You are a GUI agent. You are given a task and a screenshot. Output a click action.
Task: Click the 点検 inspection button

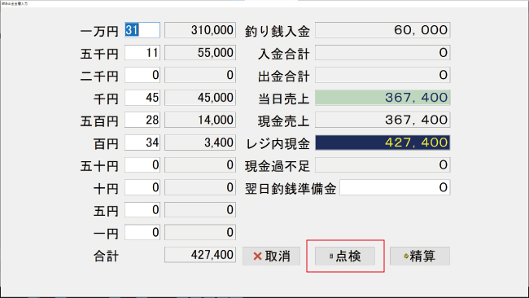(345, 256)
